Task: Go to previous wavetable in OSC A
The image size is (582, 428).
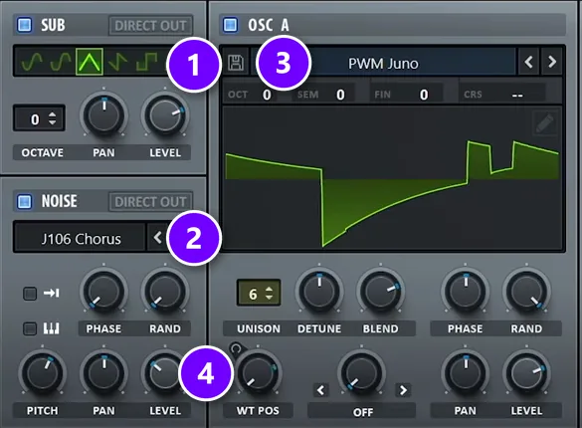Action: [x=529, y=62]
